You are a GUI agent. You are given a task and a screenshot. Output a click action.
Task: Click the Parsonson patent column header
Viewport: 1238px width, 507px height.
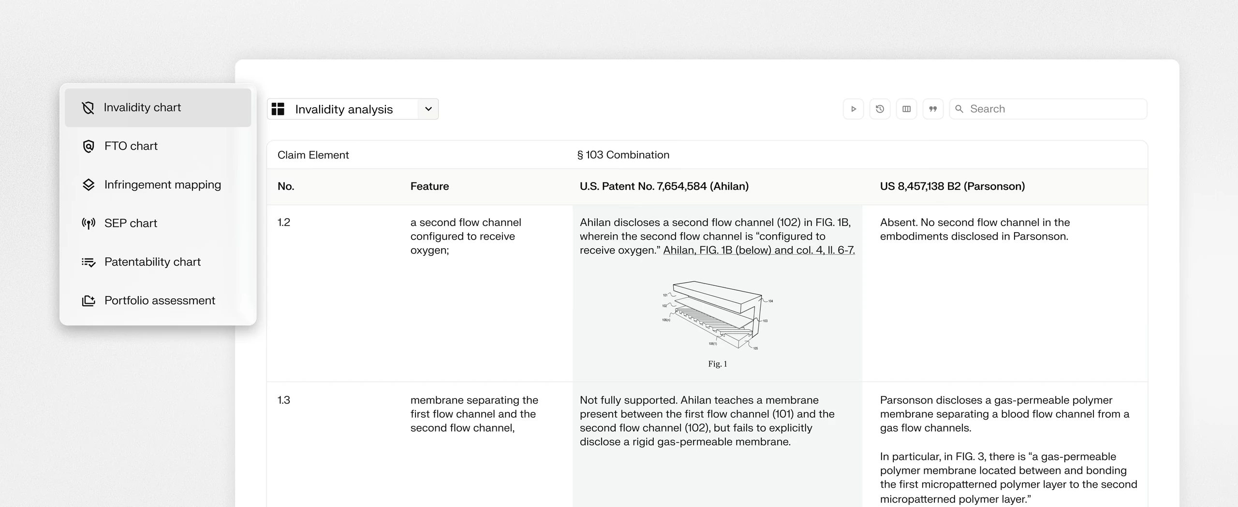[x=952, y=186]
